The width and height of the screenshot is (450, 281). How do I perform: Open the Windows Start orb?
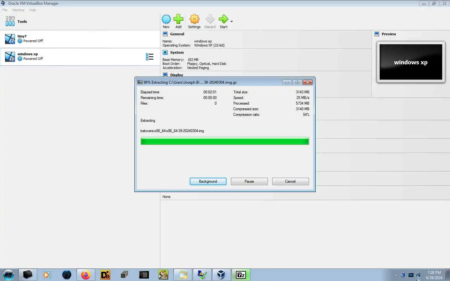[8, 275]
